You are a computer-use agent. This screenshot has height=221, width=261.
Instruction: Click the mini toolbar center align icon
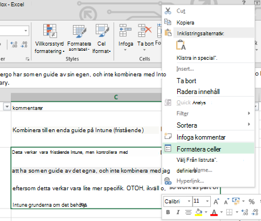tap(188, 212)
